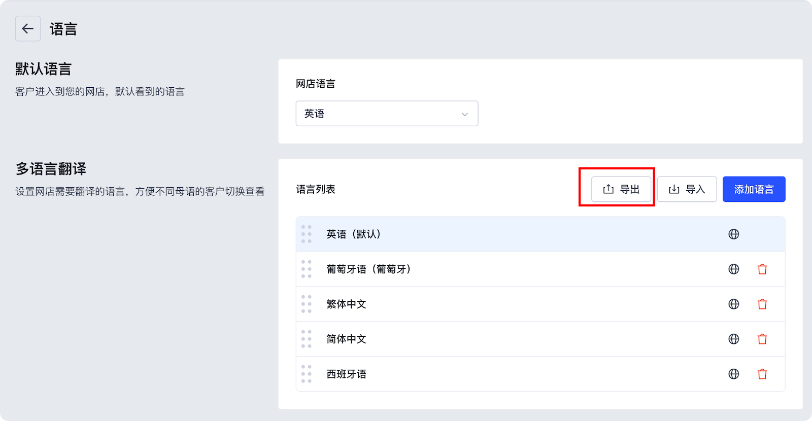Image resolution: width=812 pixels, height=421 pixels.
Task: Open the globe icon for 英语（默认）
Action: point(734,234)
